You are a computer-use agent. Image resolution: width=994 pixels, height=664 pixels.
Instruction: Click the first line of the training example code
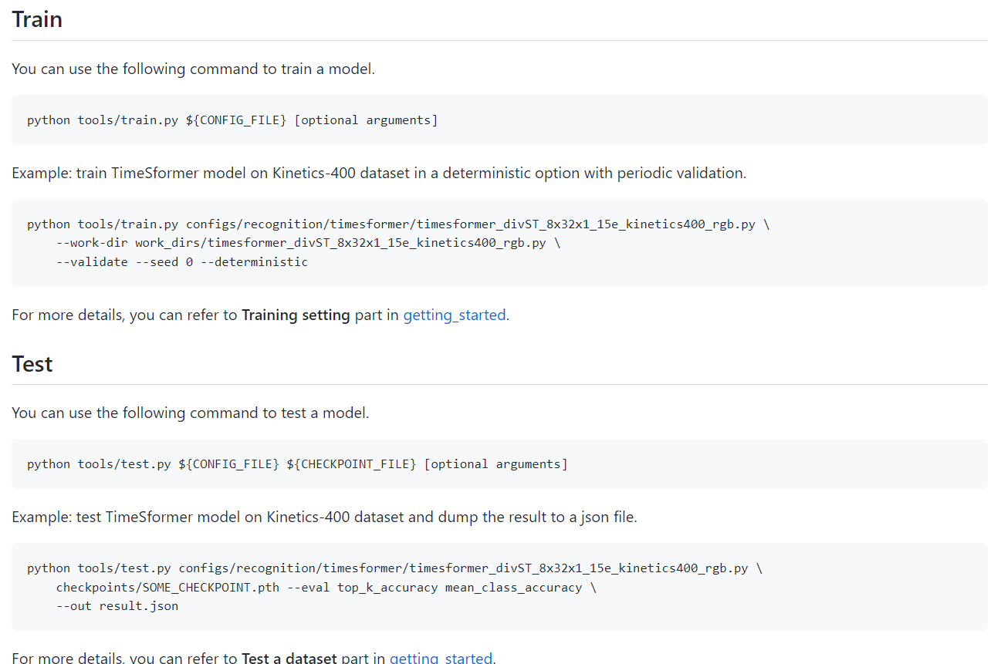click(x=397, y=224)
